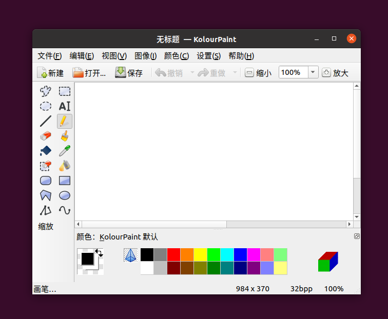Select the Color Eraser tool
Screen dimensions: 388x319
[x=46, y=166]
